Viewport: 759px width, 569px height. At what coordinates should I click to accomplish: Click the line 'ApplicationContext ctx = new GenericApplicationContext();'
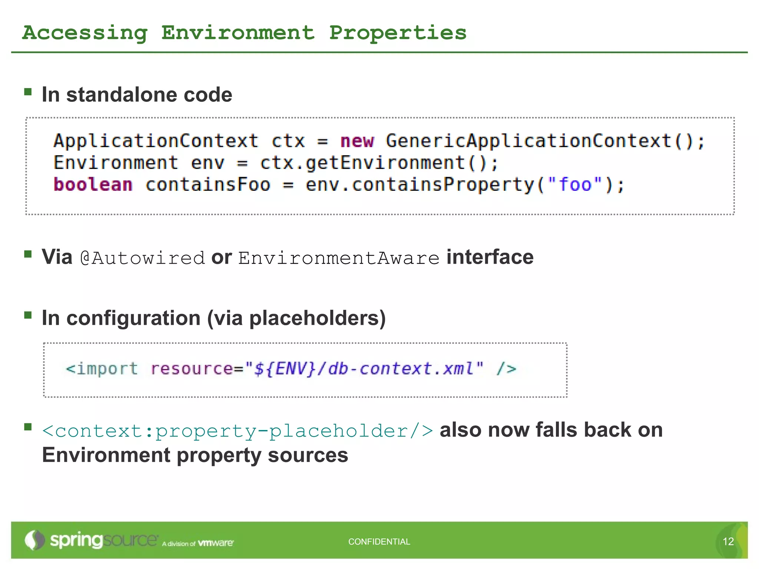(x=379, y=141)
